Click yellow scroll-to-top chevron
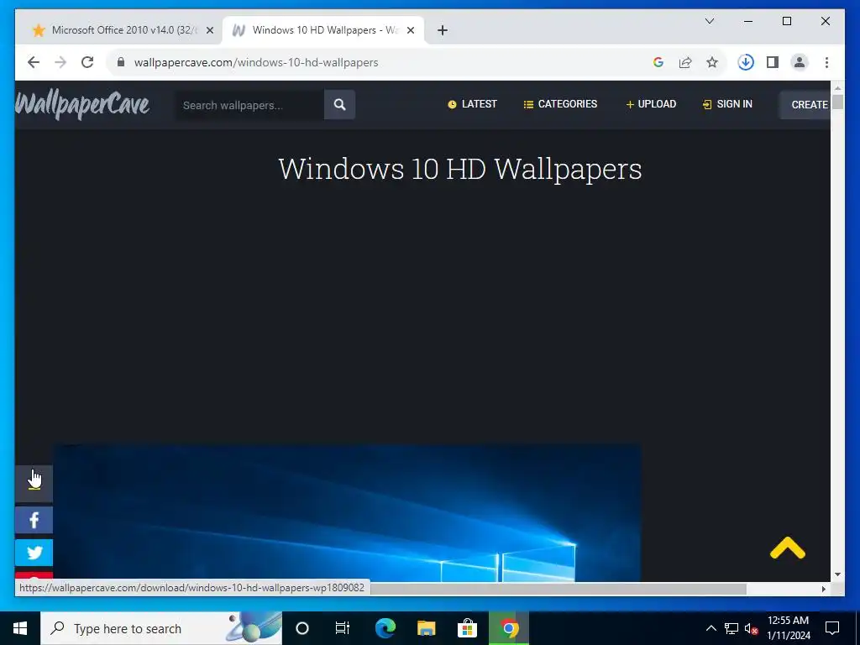Viewport: 860px width, 645px height. pyautogui.click(x=788, y=548)
